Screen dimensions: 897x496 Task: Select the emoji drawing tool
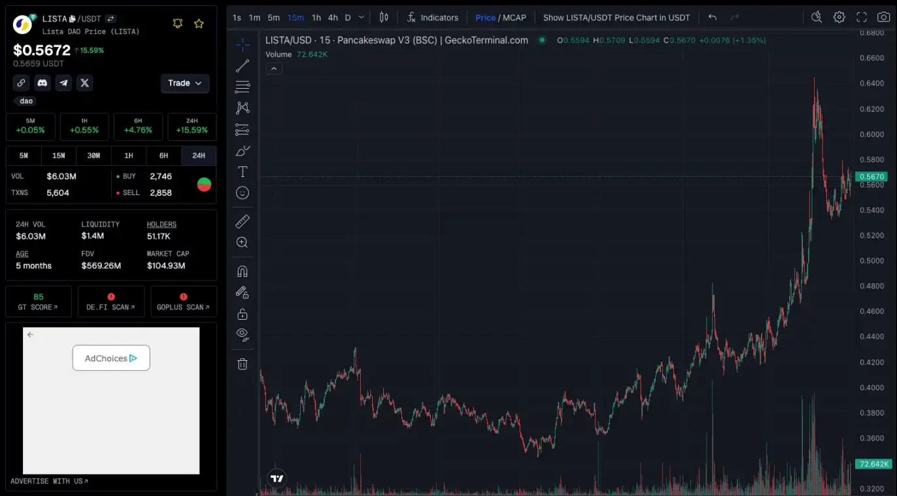click(242, 193)
